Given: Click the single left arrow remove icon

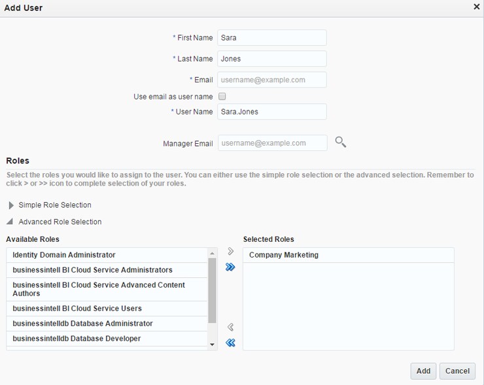Looking at the screenshot, I should coord(230,327).
